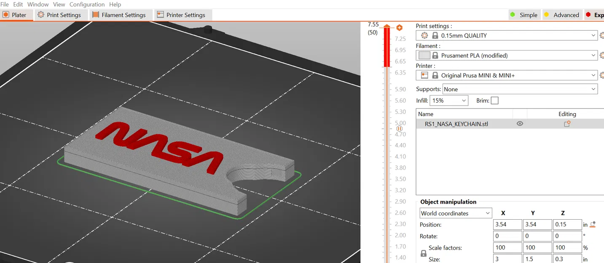
Task: Edit Filament preset via right-side gear
Action: [601, 55]
